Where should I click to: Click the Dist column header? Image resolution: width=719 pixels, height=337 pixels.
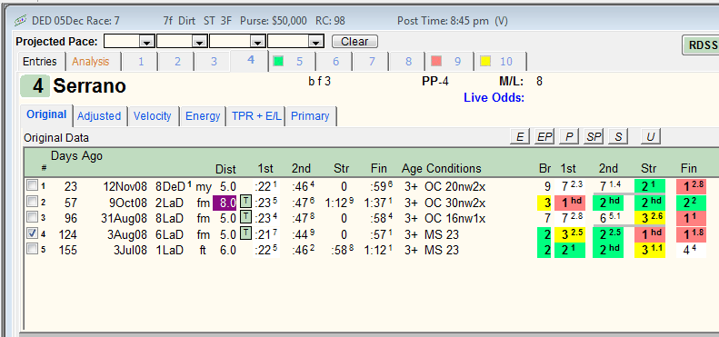point(225,169)
